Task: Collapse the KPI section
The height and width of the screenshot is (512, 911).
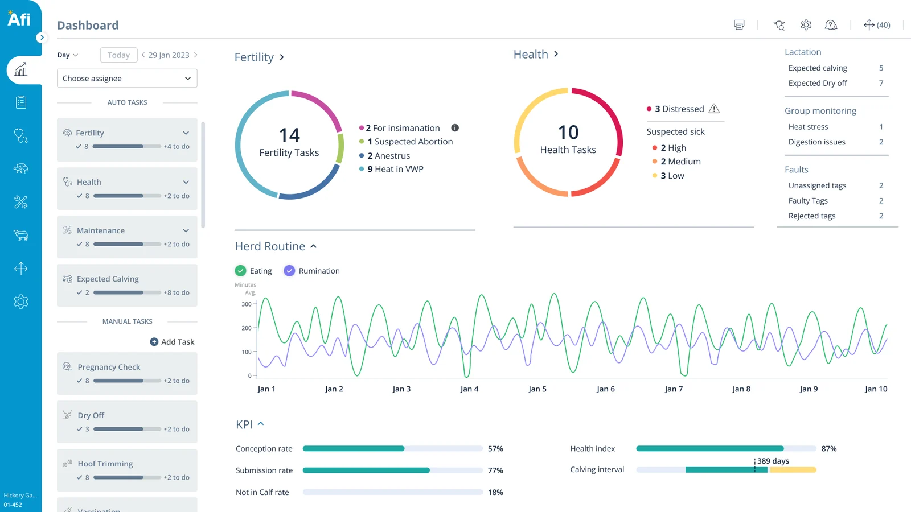Action: point(261,424)
